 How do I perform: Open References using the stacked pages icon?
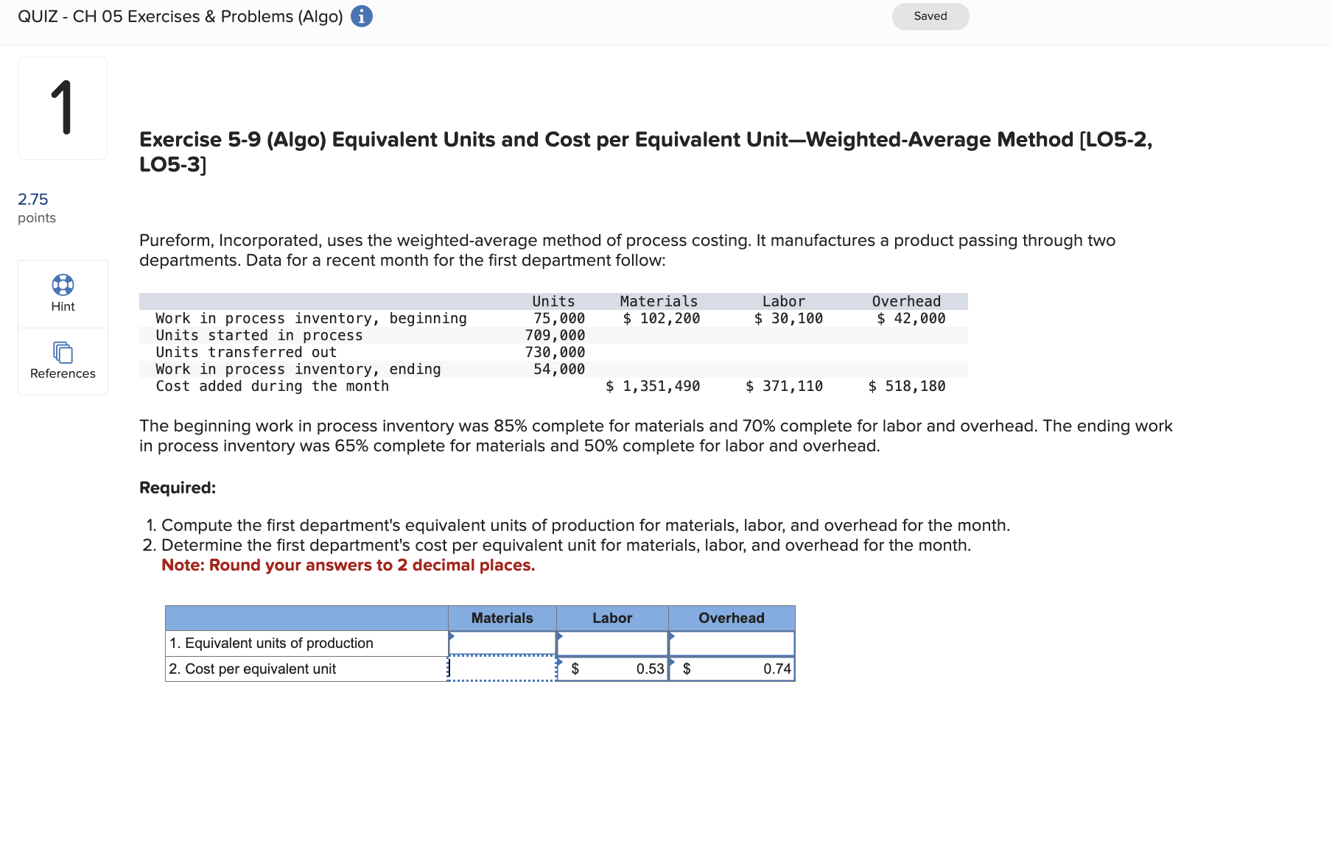[63, 352]
